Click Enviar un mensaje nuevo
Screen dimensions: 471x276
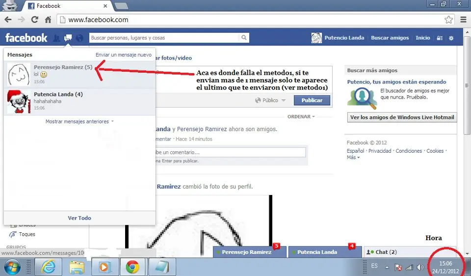[124, 55]
